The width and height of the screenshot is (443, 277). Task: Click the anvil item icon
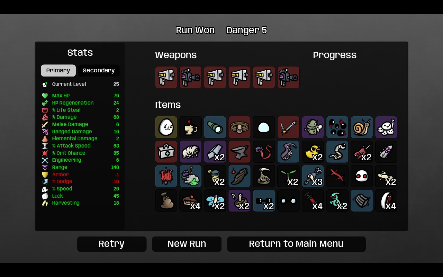coord(239,152)
